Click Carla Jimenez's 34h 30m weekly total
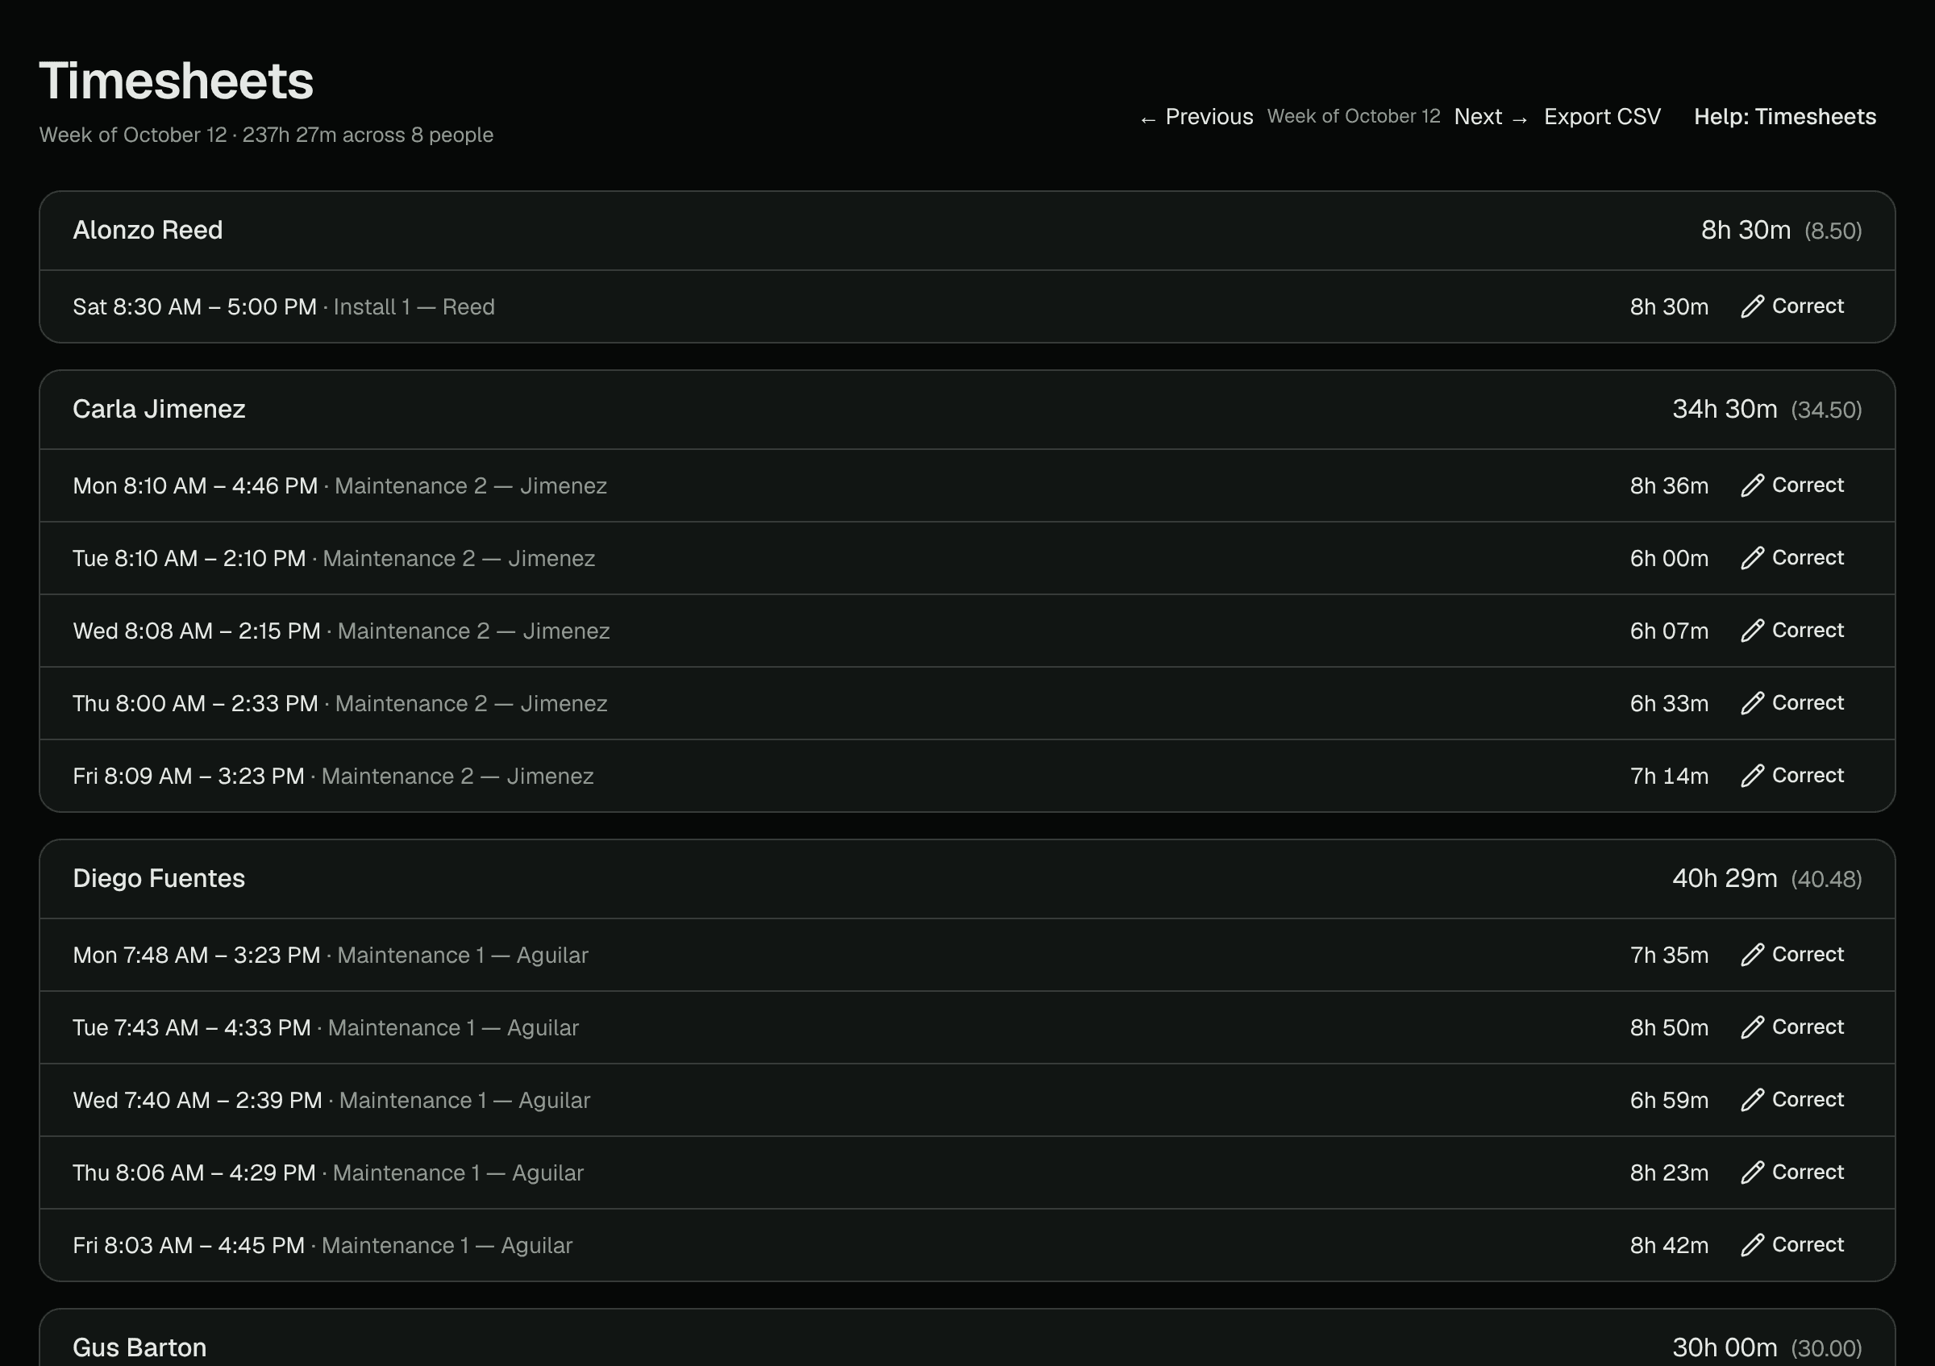 coord(1725,410)
